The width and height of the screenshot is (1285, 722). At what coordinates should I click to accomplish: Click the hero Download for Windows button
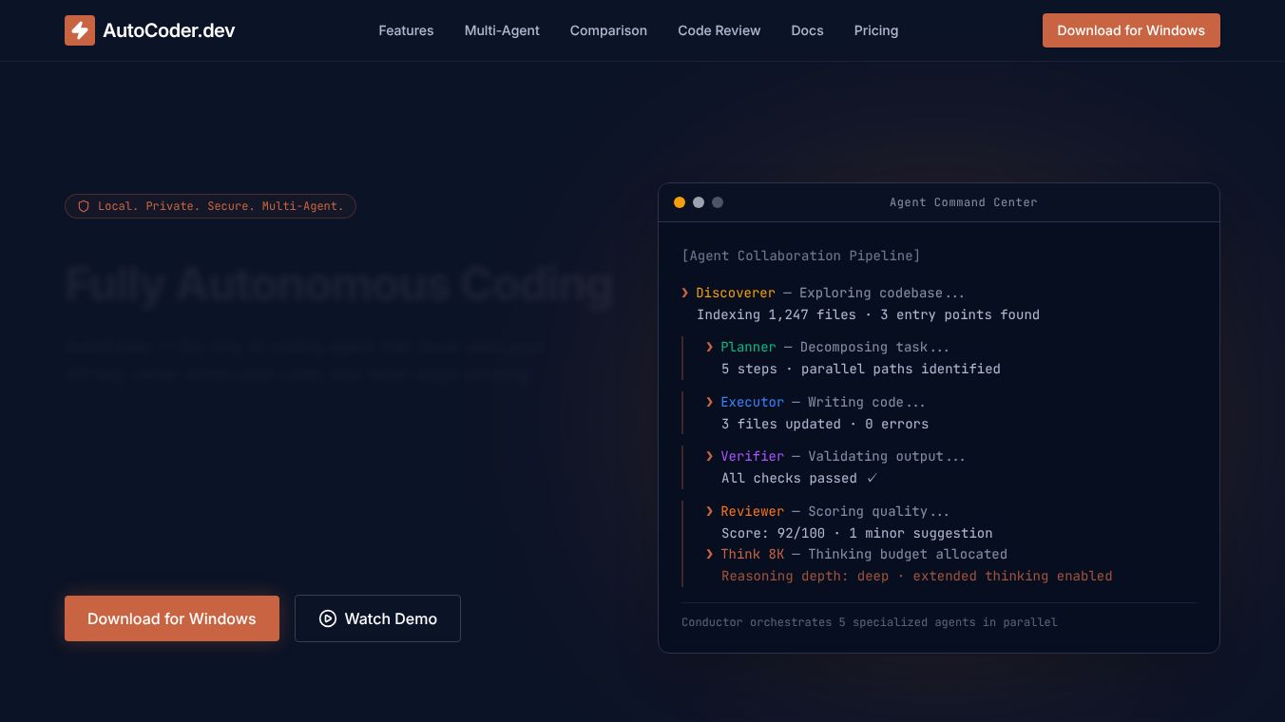[172, 618]
